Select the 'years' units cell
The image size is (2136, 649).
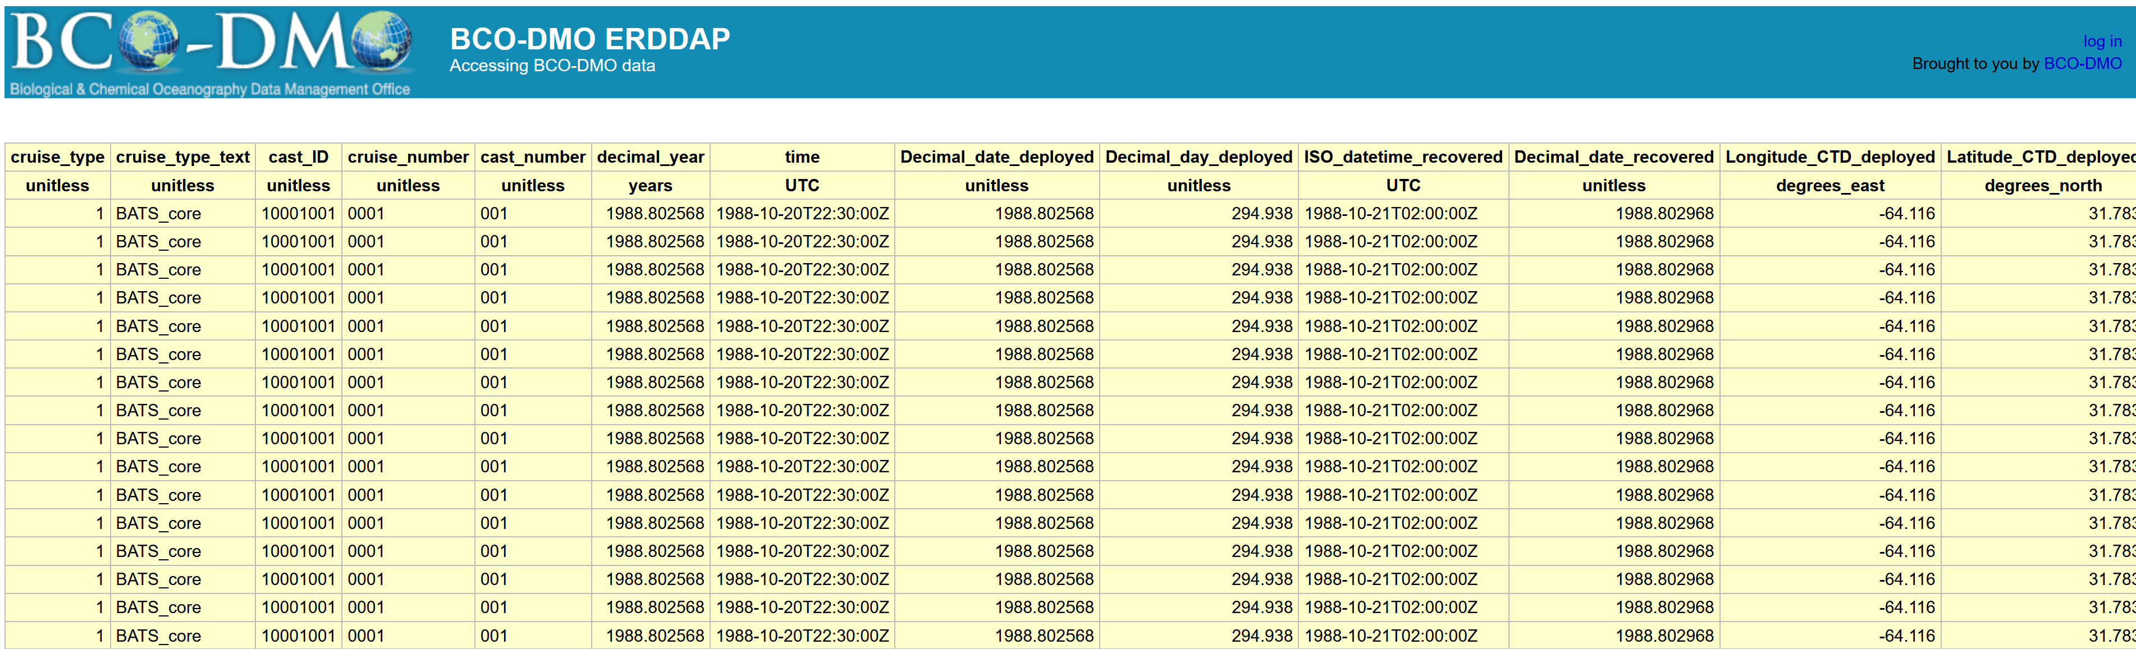(651, 186)
